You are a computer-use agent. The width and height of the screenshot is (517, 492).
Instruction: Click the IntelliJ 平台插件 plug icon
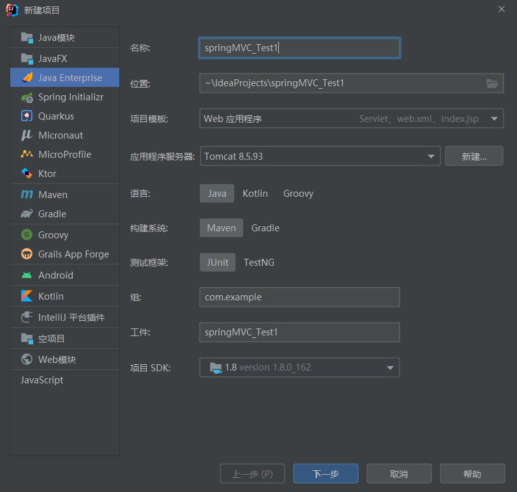tap(27, 317)
